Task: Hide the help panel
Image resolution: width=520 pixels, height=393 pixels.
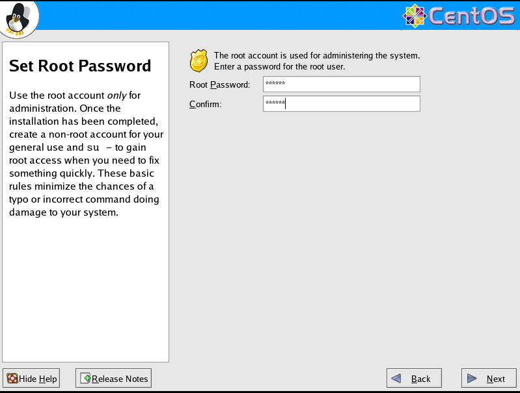Action: pos(31,378)
